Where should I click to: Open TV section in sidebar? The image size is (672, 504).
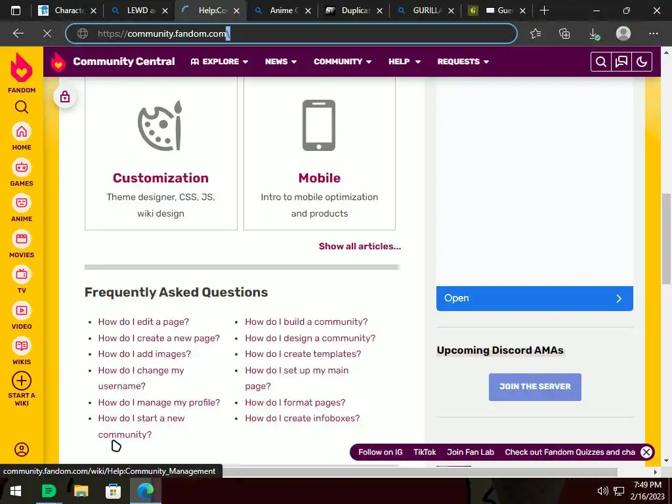point(22,280)
